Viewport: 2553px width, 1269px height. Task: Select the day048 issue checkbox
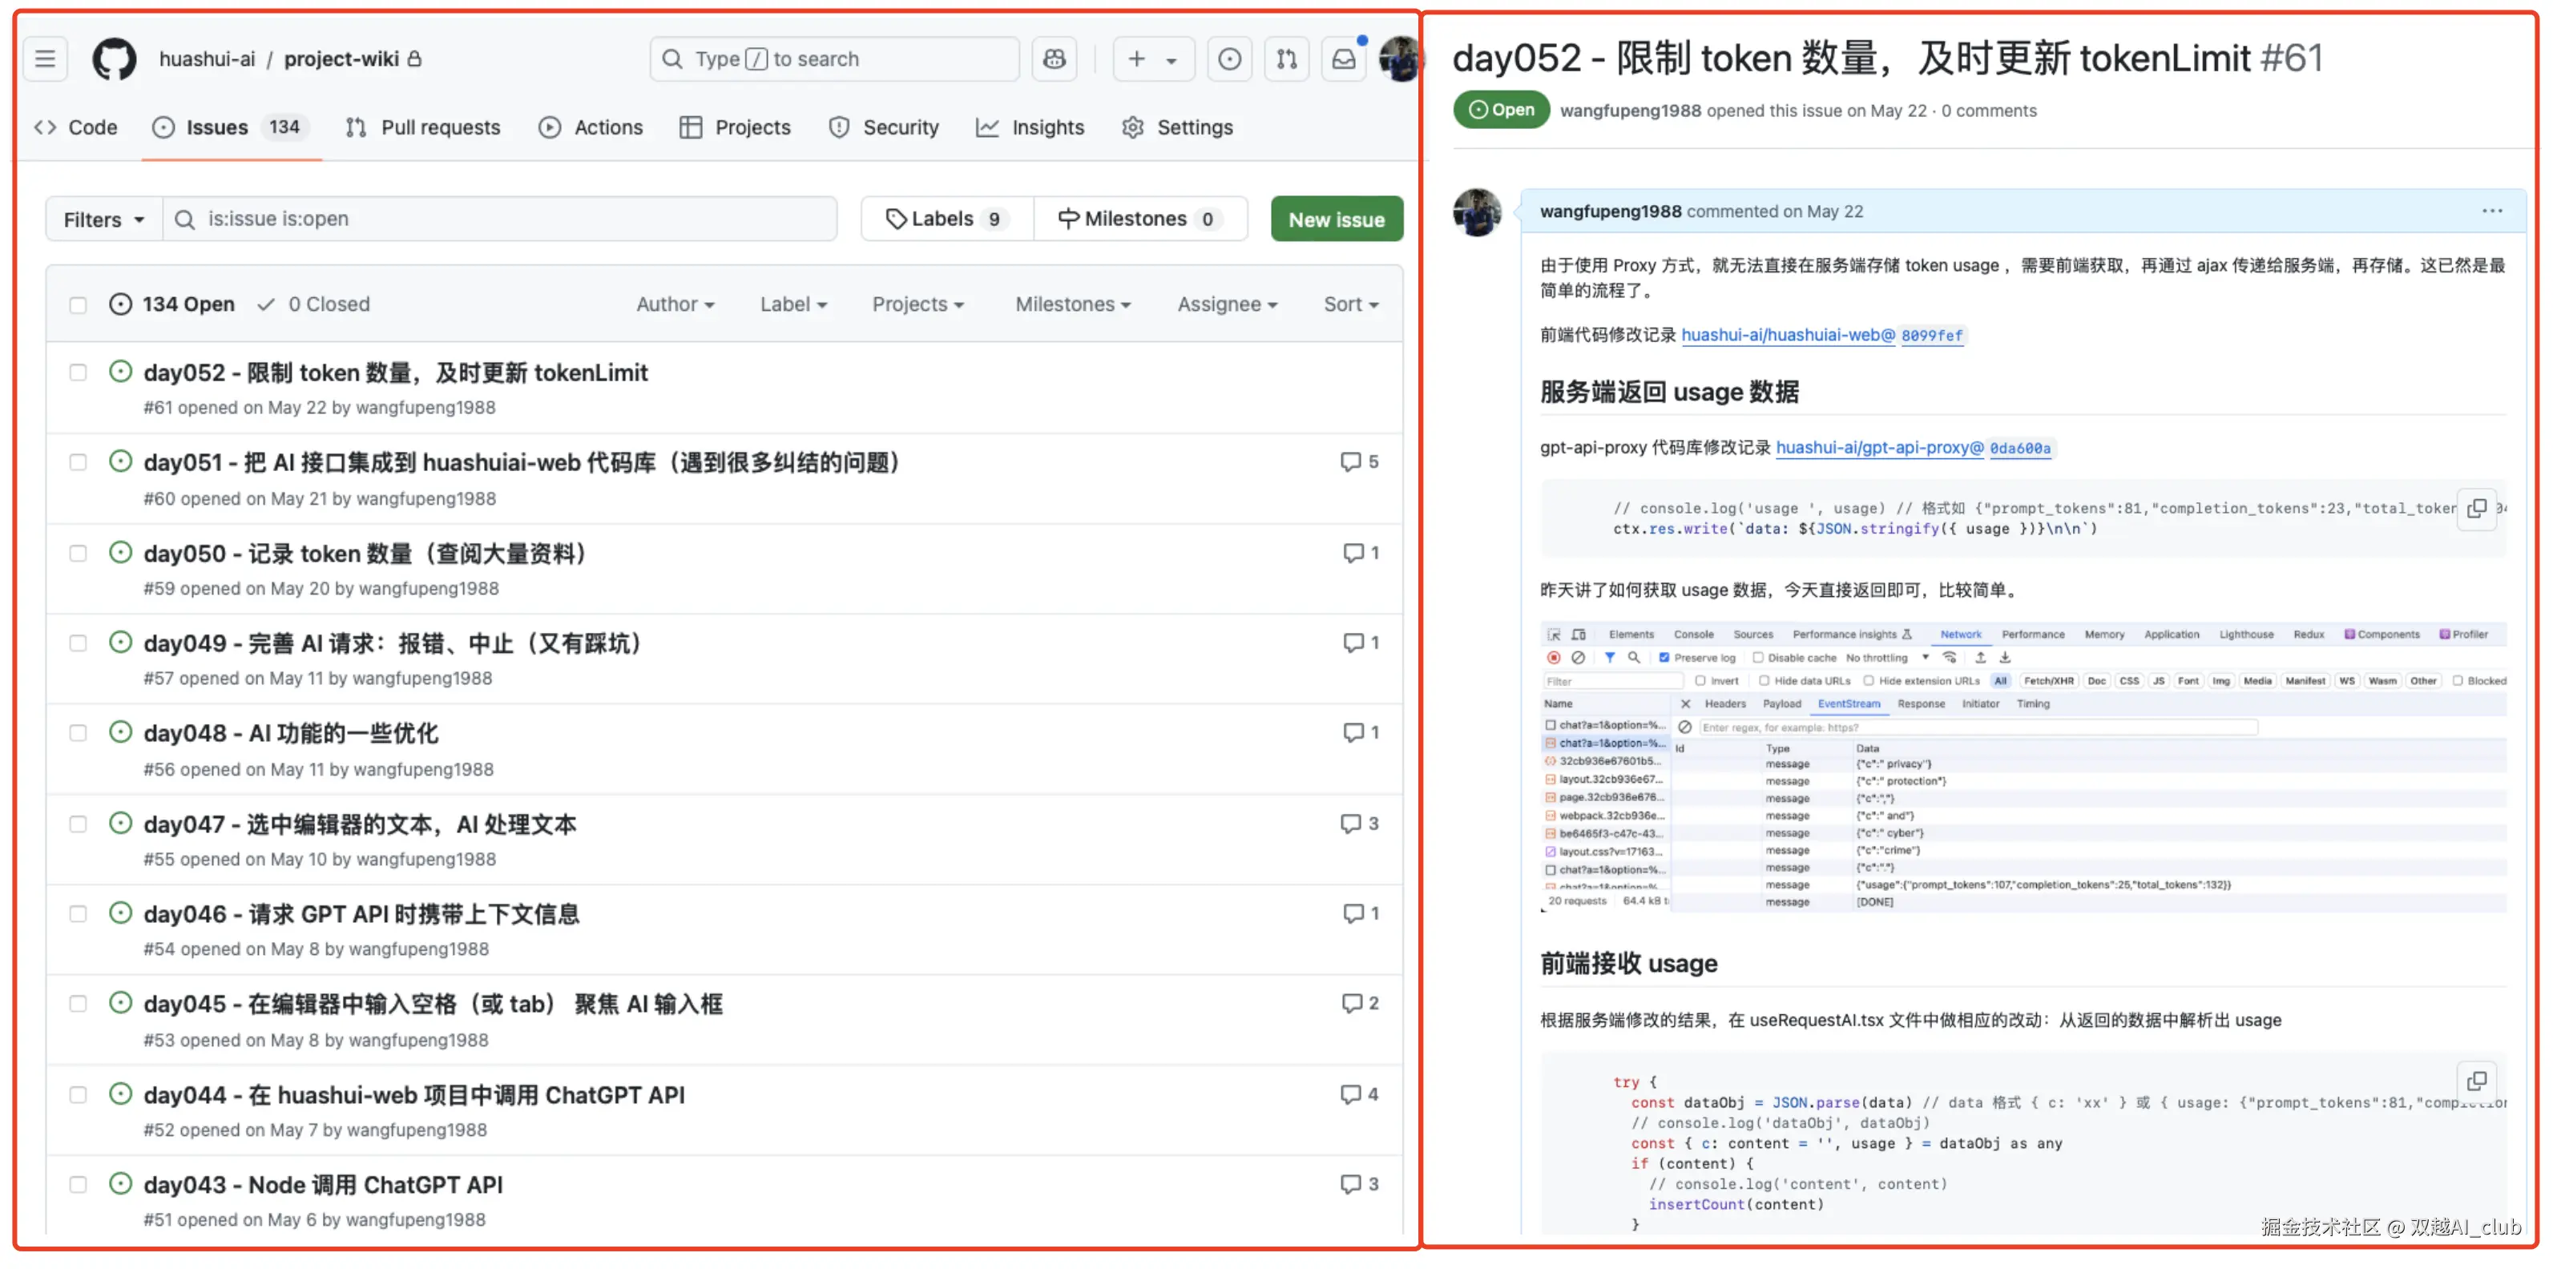pyautogui.click(x=79, y=733)
